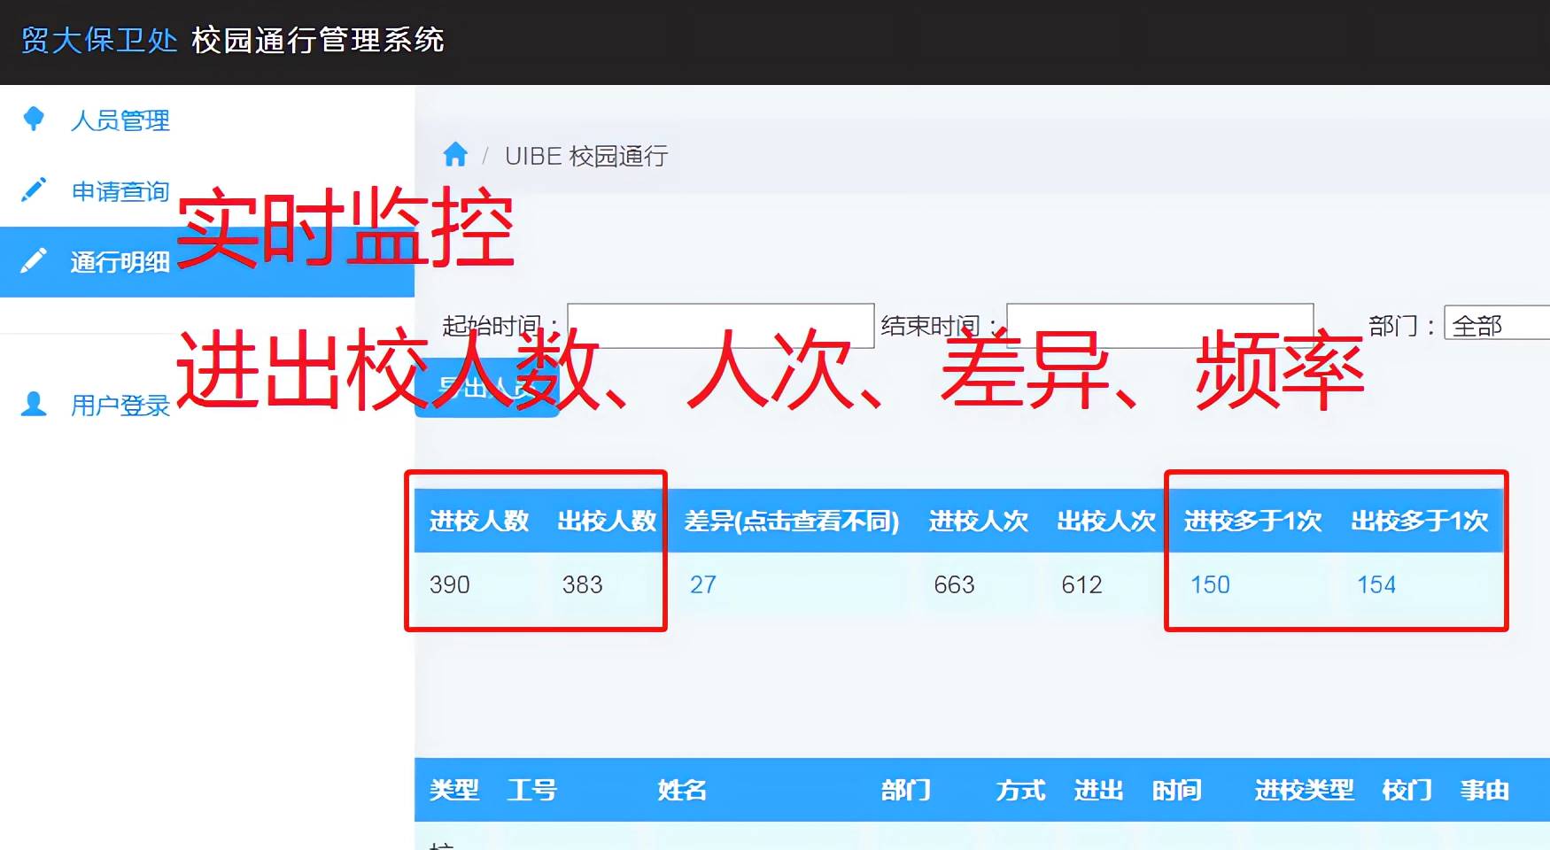Select 通行明细 in the sidebar
Image resolution: width=1550 pixels, height=850 pixels.
coord(120,262)
